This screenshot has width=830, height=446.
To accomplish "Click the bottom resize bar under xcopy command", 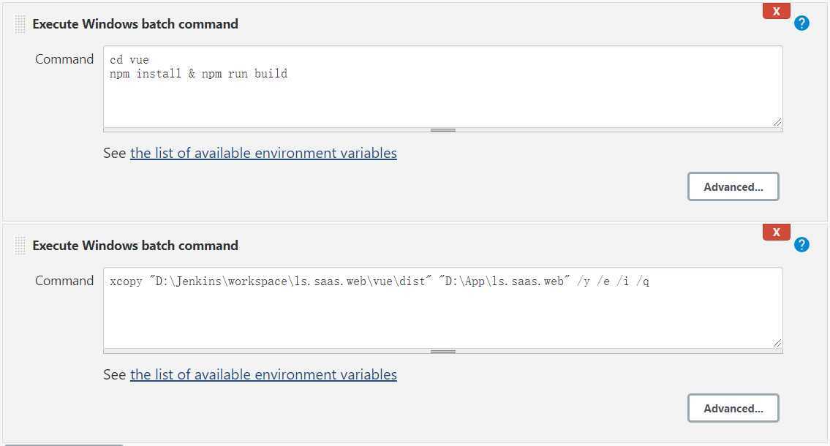I will pos(443,351).
